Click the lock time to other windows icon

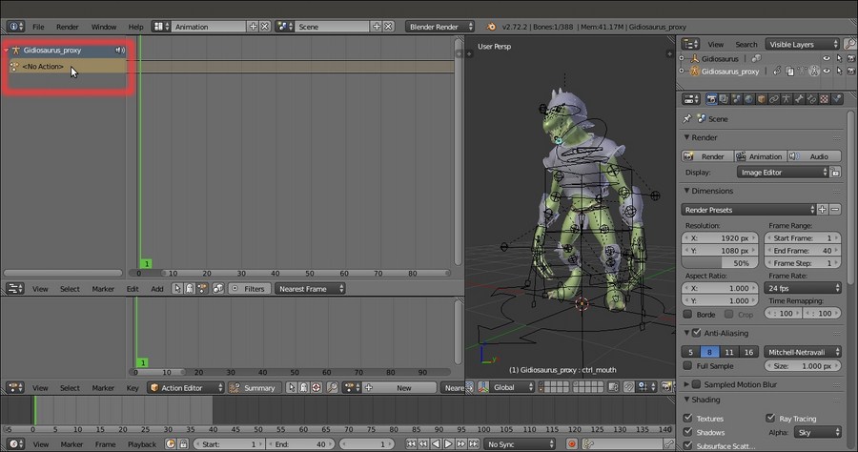pyautogui.click(x=183, y=443)
